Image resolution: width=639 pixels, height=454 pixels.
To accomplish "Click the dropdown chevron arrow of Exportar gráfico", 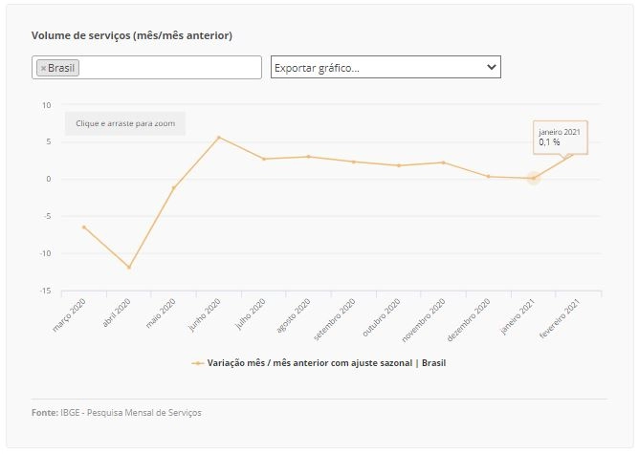I will click(x=492, y=67).
